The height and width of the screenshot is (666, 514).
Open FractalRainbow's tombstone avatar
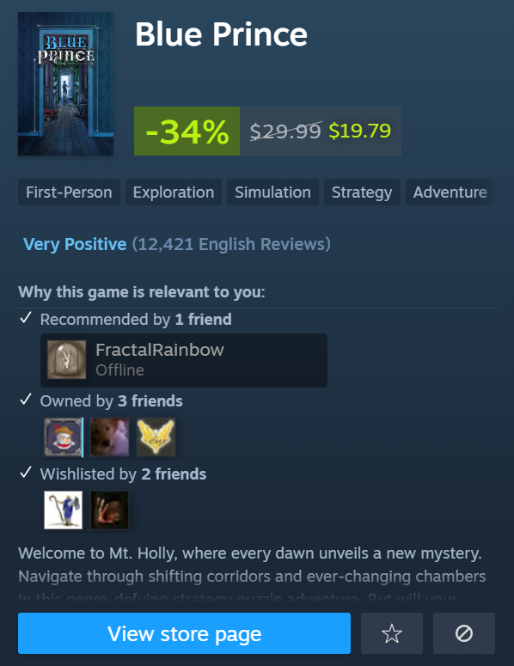pos(67,360)
